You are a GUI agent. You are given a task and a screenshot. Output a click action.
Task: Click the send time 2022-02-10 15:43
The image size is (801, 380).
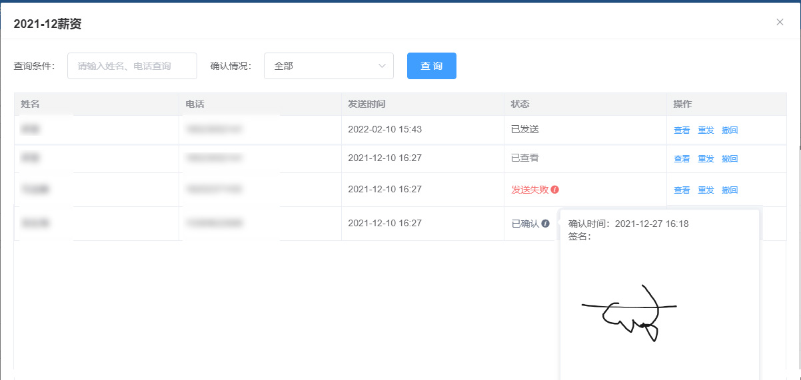[x=385, y=129]
